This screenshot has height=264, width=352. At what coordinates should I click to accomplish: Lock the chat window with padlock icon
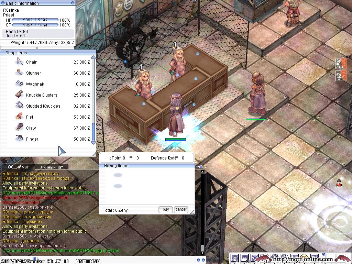tap(201, 167)
